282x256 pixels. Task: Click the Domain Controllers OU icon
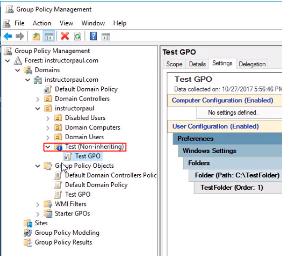[x=48, y=99]
